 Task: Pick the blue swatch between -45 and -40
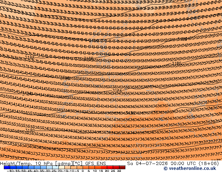pyautogui.click(x=31, y=167)
